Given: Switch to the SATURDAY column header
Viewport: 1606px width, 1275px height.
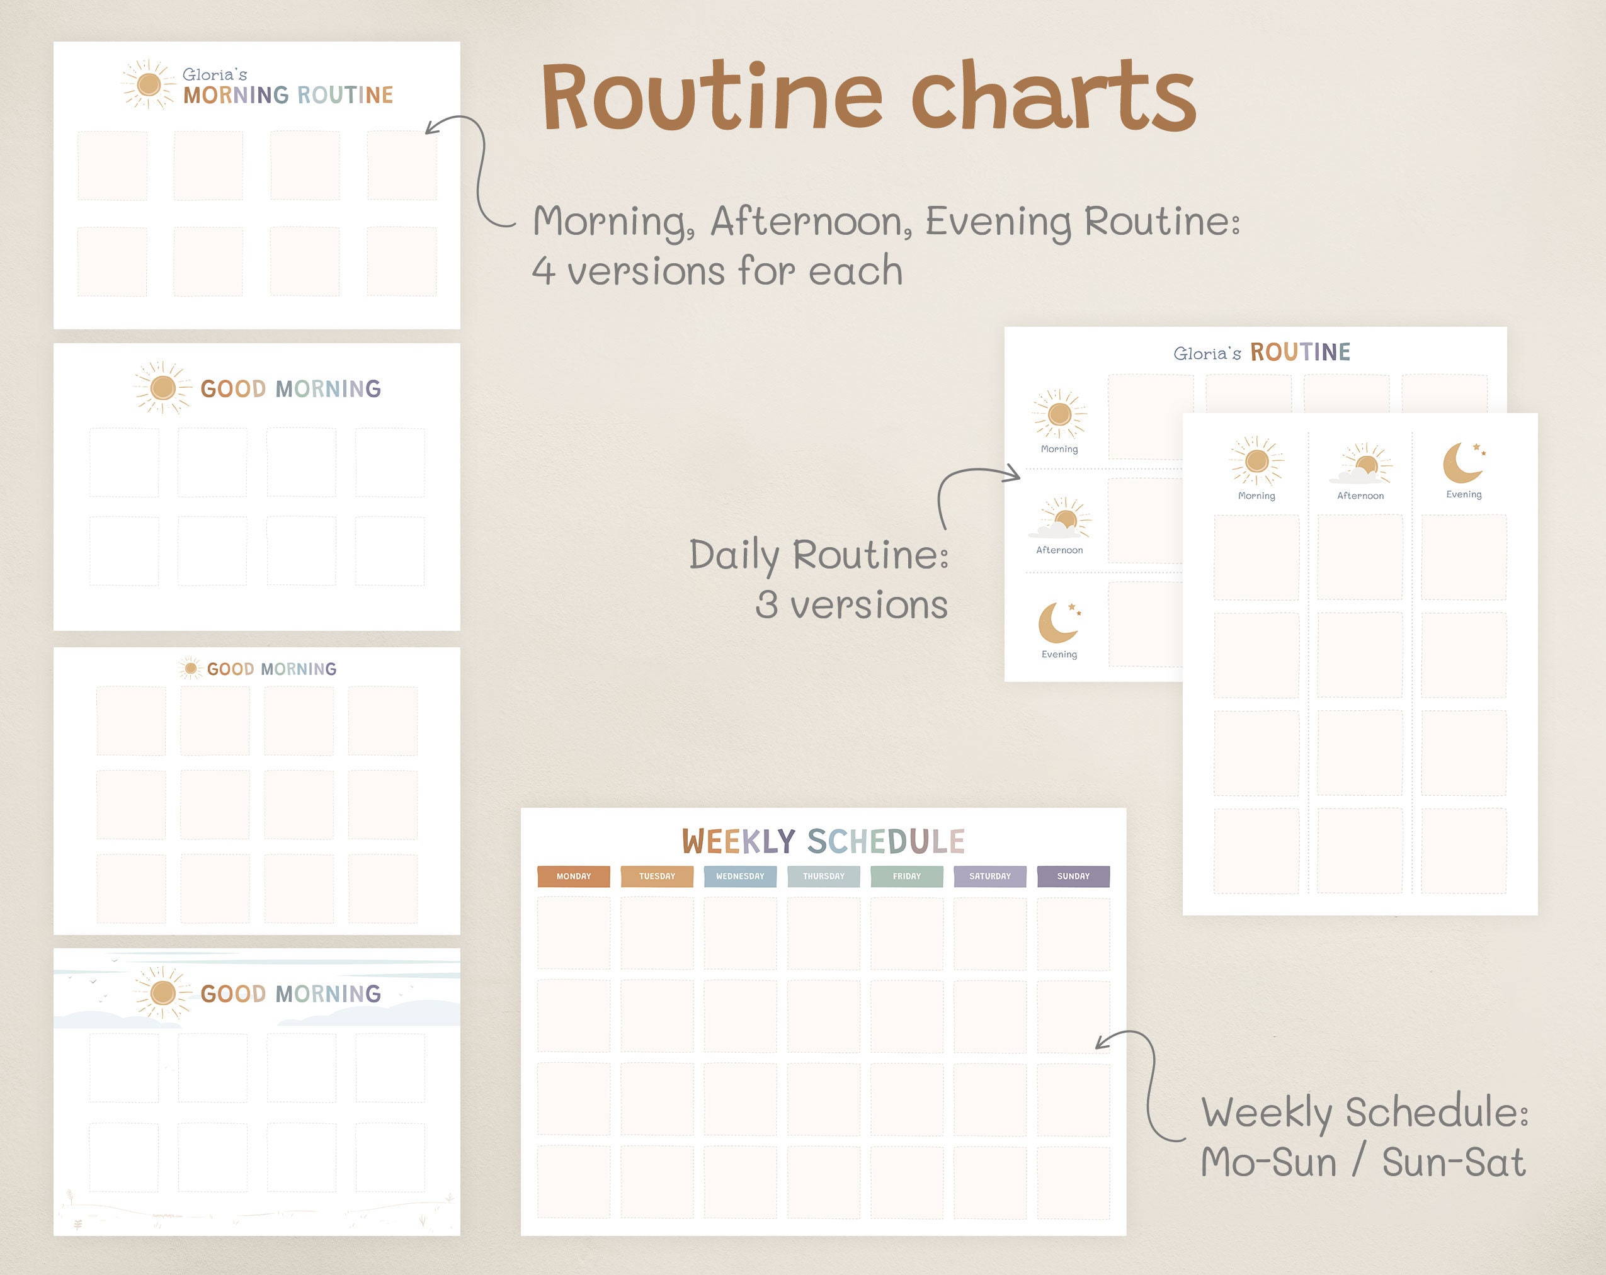Looking at the screenshot, I should (989, 877).
